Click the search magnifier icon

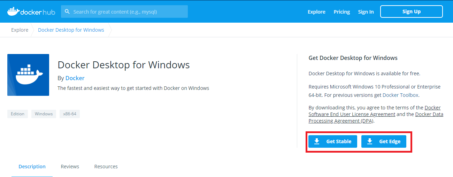click(67, 11)
